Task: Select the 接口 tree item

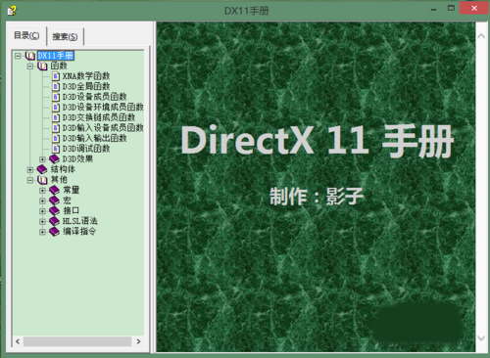Action: pos(71,210)
